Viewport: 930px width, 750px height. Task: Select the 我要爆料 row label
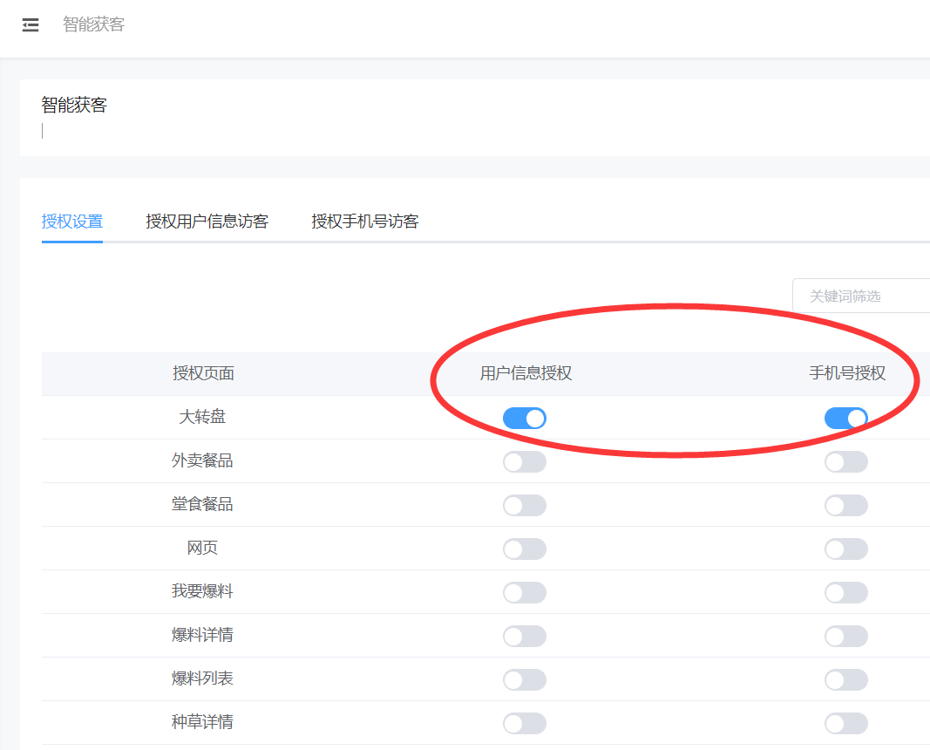202,591
